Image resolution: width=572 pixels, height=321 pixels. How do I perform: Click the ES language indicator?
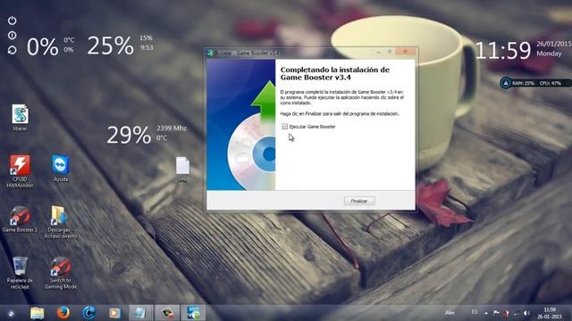pyautogui.click(x=475, y=312)
